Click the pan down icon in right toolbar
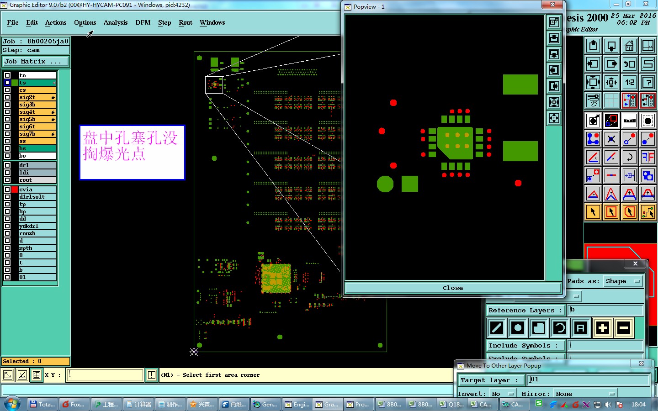The image size is (658, 411). click(611, 46)
